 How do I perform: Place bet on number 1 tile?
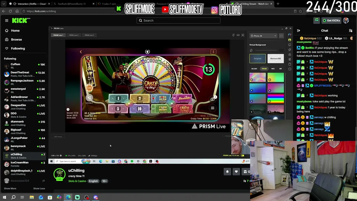(118, 98)
